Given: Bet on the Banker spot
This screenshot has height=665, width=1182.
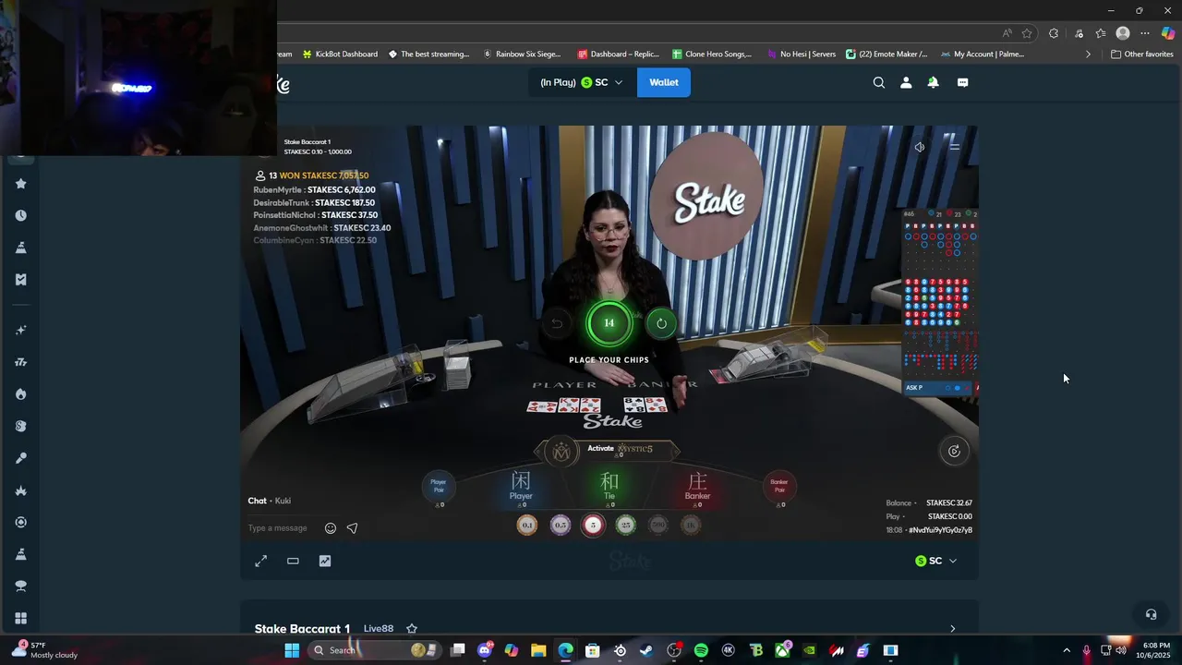Looking at the screenshot, I should point(697,488).
